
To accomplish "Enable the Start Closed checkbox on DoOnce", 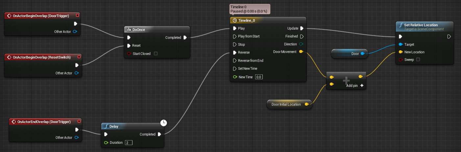I will [156, 54].
